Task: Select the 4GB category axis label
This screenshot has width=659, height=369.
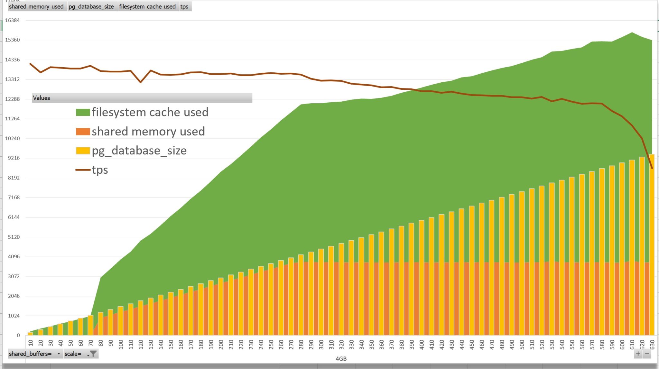Action: coord(341,359)
